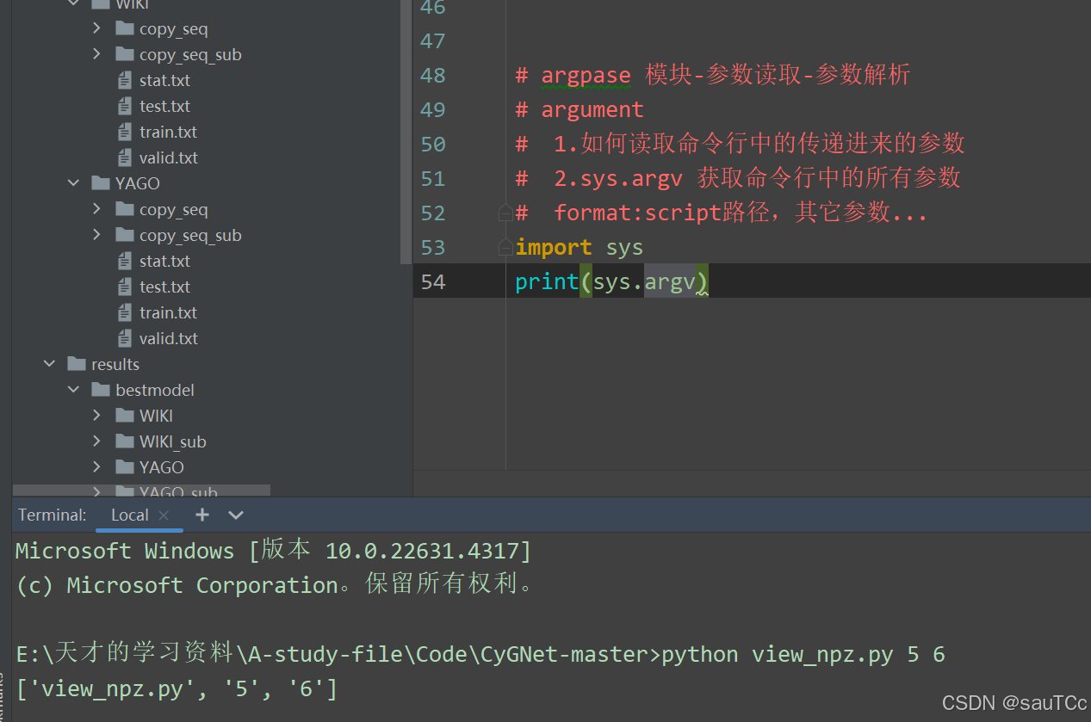Switch to the Local terminal tab
1091x722 pixels.
click(130, 515)
